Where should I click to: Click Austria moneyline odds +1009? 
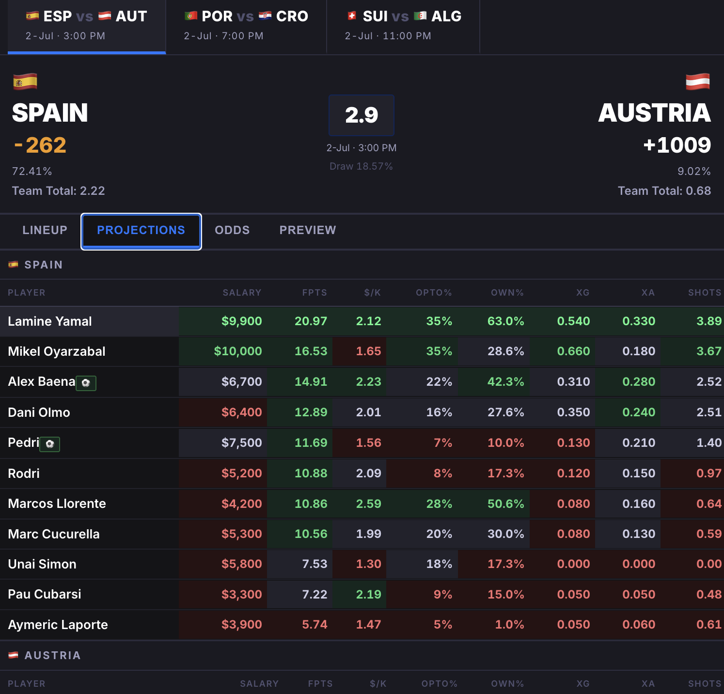(x=677, y=145)
